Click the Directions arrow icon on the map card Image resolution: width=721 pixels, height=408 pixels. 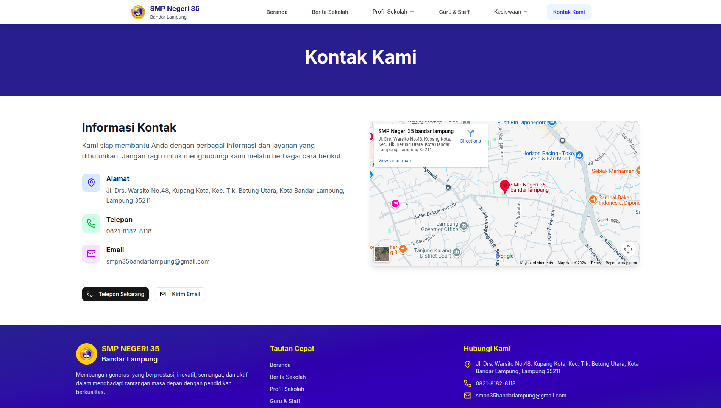tap(471, 133)
